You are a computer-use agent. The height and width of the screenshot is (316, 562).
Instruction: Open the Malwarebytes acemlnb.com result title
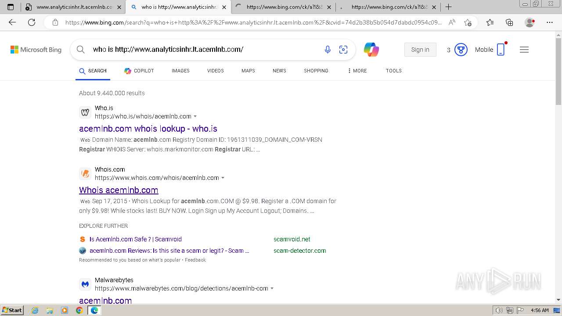point(105,301)
